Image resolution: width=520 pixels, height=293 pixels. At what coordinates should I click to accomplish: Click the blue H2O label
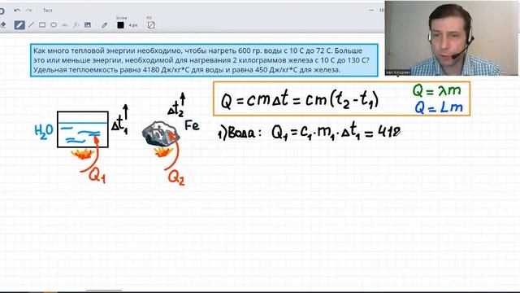pos(44,131)
